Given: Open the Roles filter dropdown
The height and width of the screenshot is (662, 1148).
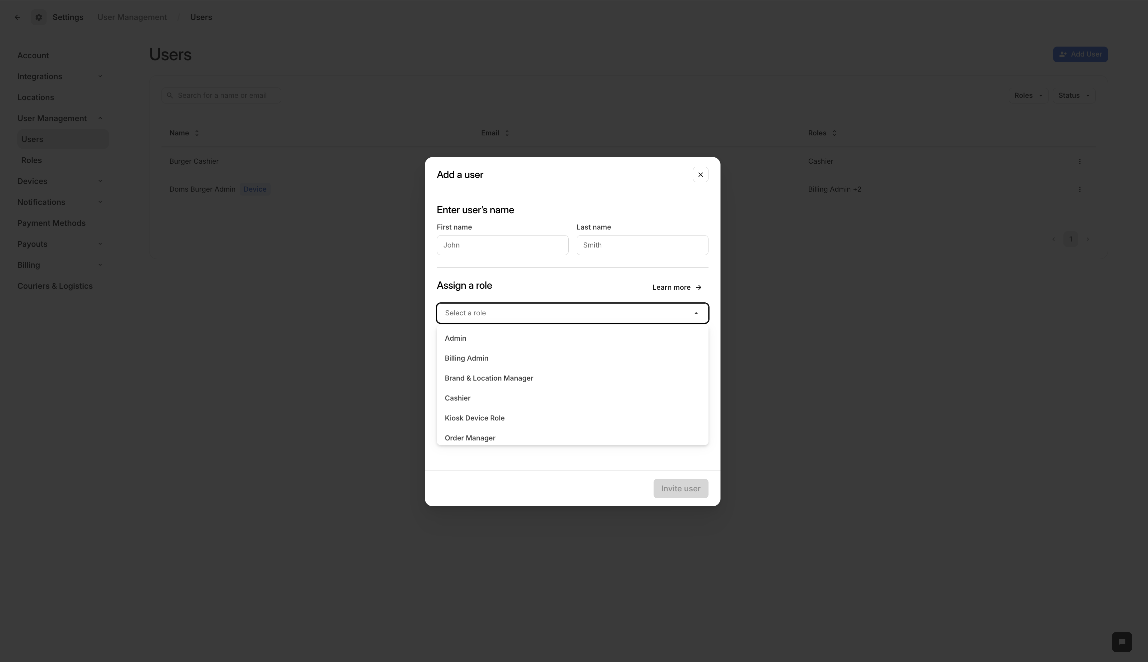Looking at the screenshot, I should pyautogui.click(x=1028, y=95).
